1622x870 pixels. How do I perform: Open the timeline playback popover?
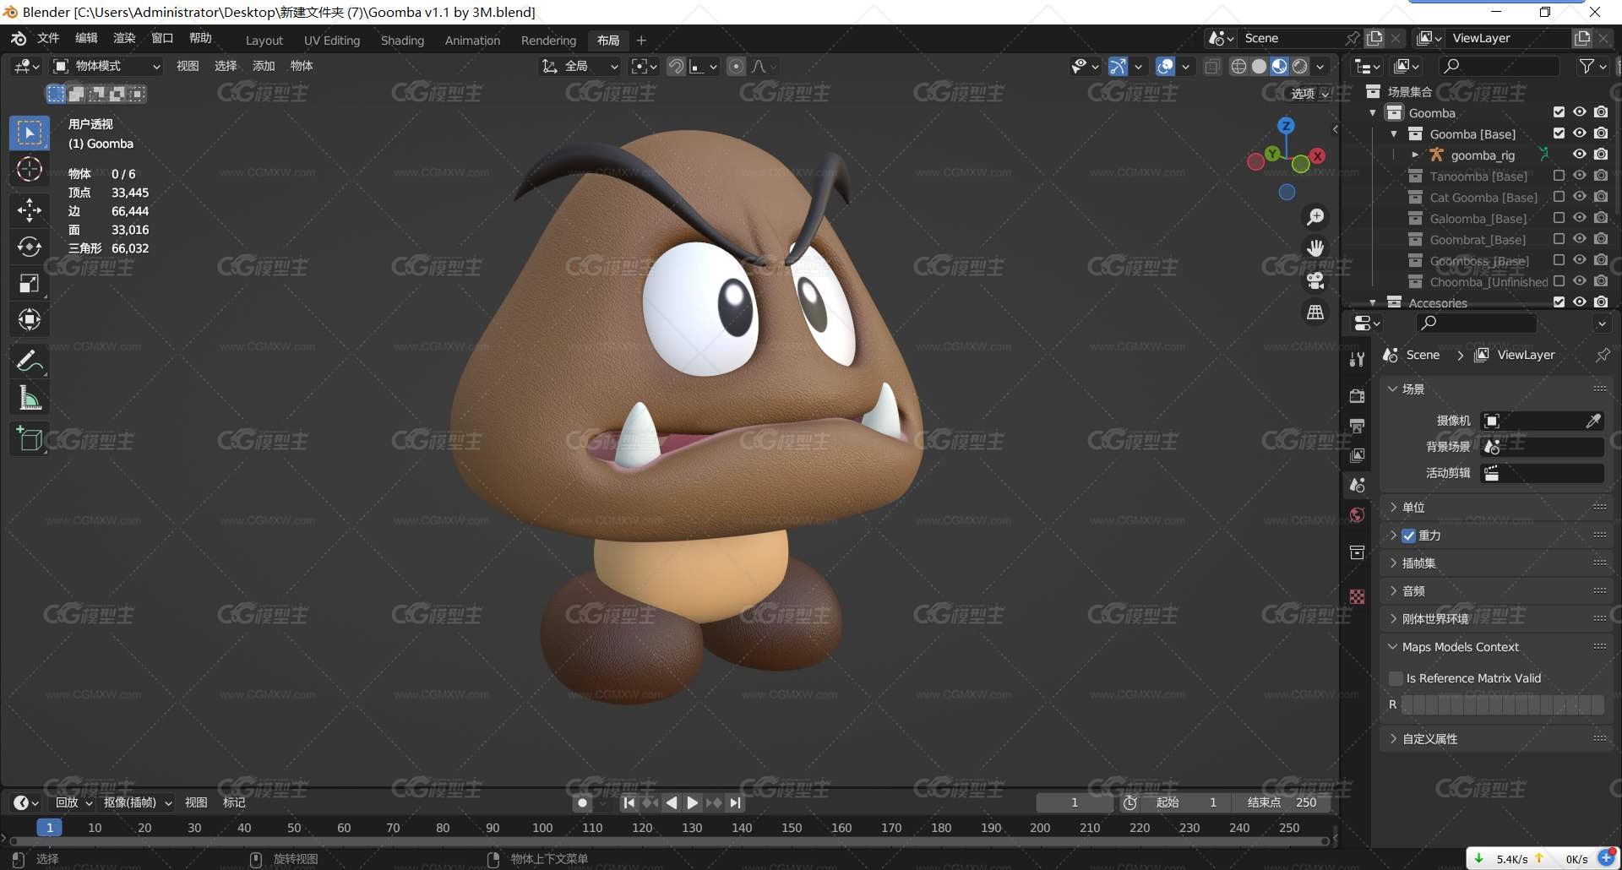tap(73, 803)
